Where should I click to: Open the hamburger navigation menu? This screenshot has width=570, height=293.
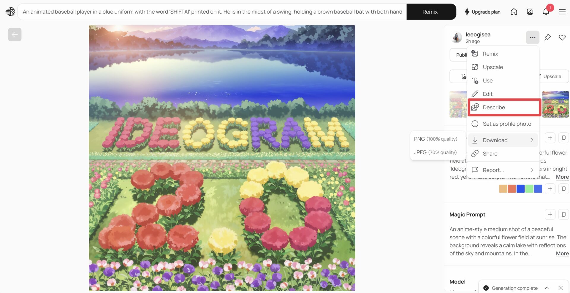562,12
